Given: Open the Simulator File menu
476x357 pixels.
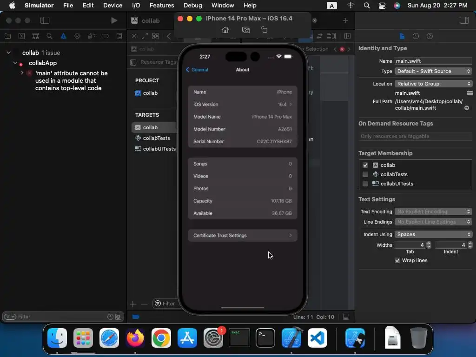Looking at the screenshot, I should point(68,6).
